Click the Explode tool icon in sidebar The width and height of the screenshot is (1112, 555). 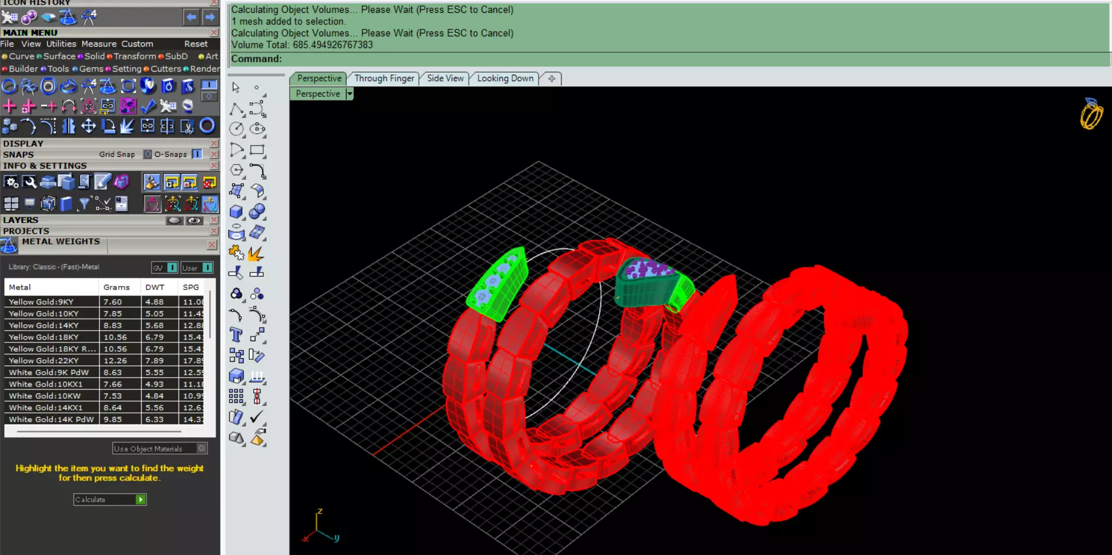257,254
